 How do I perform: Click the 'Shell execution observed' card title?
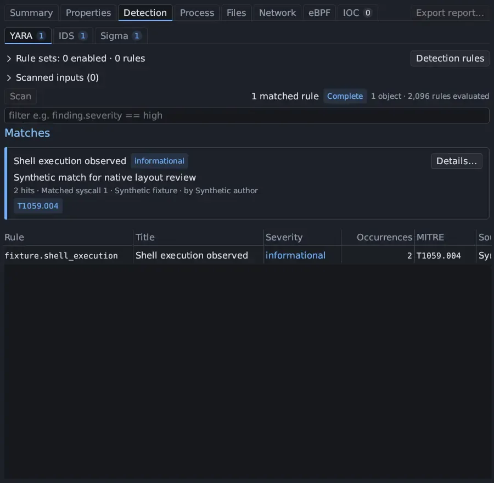70,161
